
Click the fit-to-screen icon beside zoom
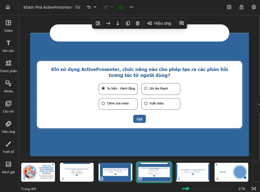tap(254, 189)
